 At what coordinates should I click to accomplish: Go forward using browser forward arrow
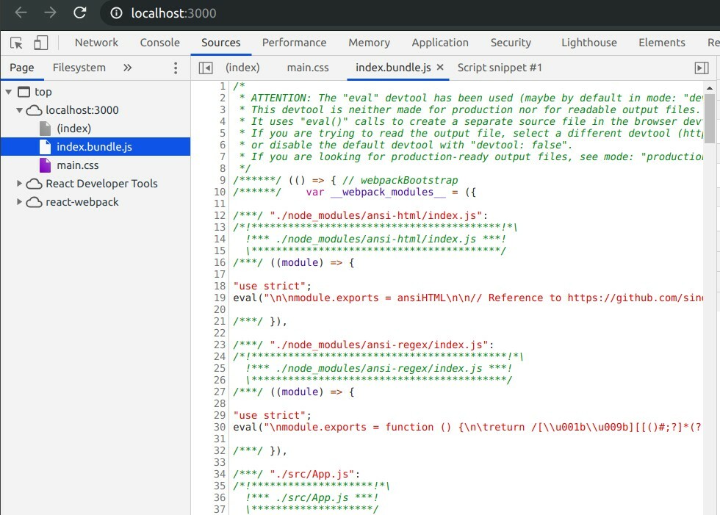pyautogui.click(x=50, y=12)
